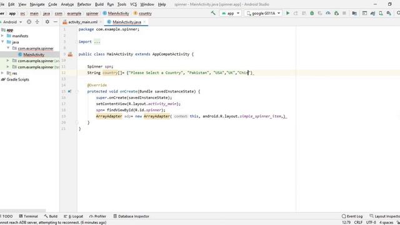The height and width of the screenshot is (225, 400).
Task: Open the Build tool window
Action: [51, 216]
